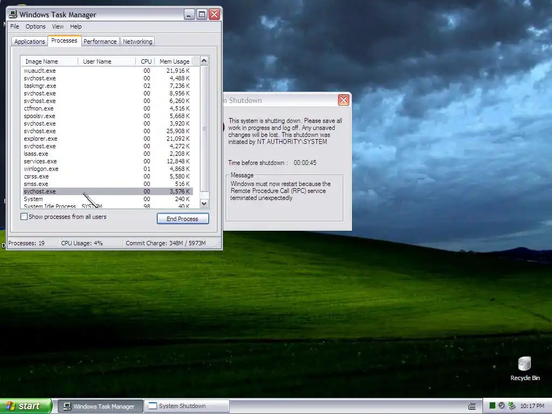Viewport: 552px width, 414px height.
Task: Click the Task Manager title bar icon
Action: (13, 14)
